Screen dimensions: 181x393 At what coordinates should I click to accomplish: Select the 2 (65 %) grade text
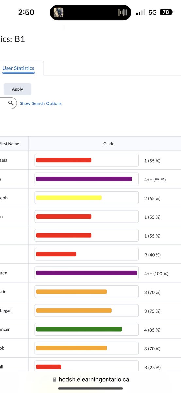(x=152, y=198)
